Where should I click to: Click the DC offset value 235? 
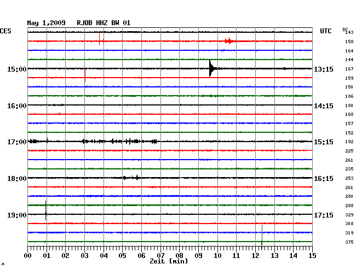349,169
